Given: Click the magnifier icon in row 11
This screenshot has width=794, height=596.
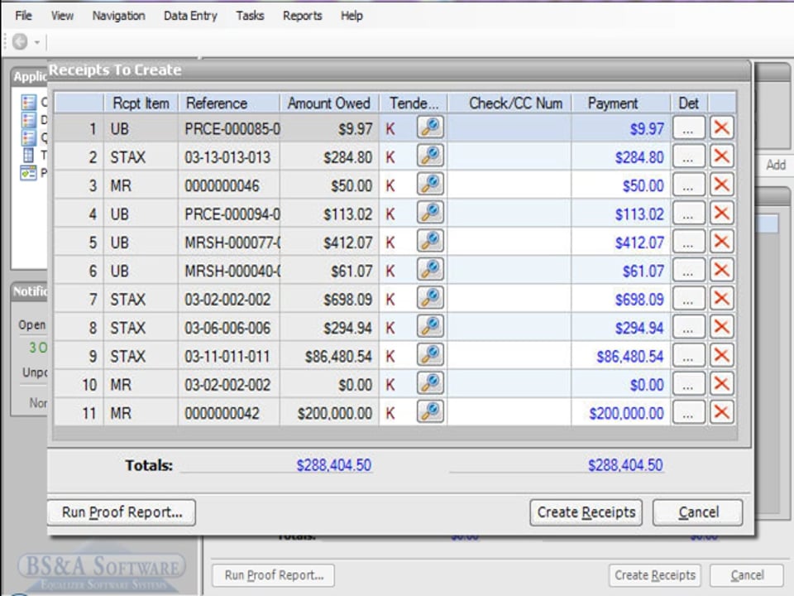Looking at the screenshot, I should pyautogui.click(x=430, y=412).
